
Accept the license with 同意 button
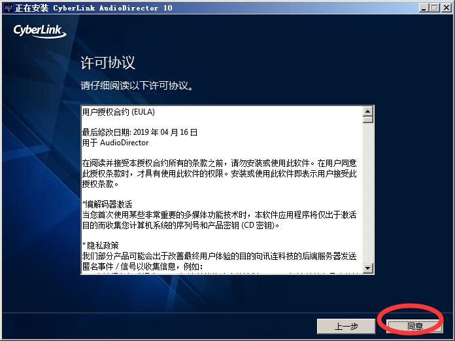click(x=415, y=327)
